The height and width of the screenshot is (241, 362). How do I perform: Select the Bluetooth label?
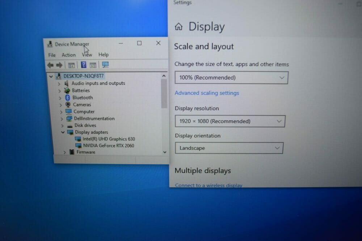pos(83,98)
